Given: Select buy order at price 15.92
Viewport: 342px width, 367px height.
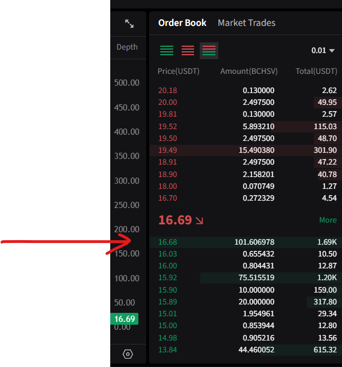Looking at the screenshot, I should pyautogui.click(x=246, y=278).
